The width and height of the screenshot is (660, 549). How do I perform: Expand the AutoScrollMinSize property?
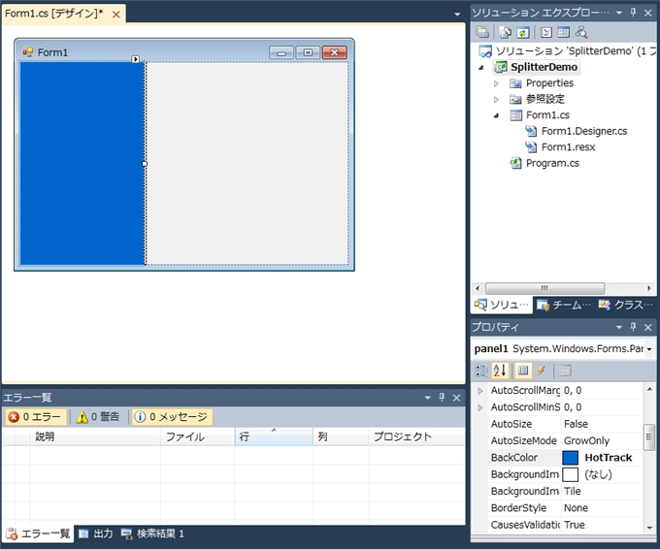pos(480,407)
